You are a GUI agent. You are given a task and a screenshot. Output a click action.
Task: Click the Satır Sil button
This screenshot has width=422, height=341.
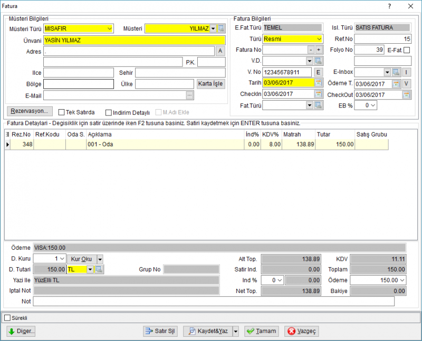pos(160,331)
